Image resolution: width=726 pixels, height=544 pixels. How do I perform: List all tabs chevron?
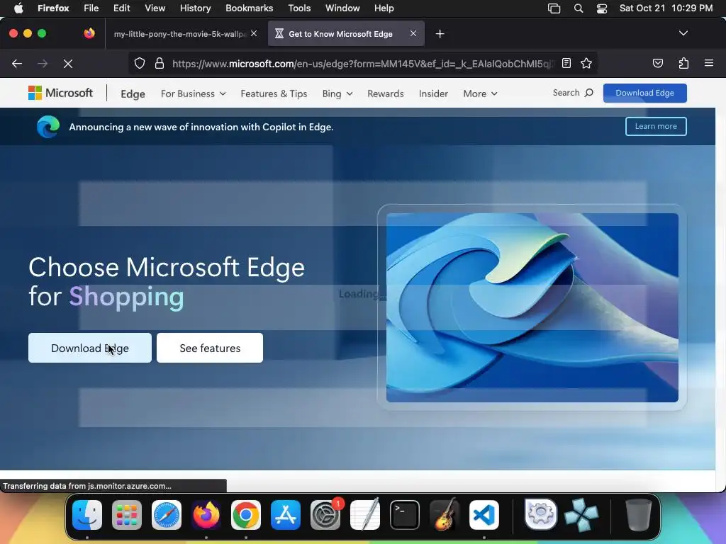click(683, 33)
